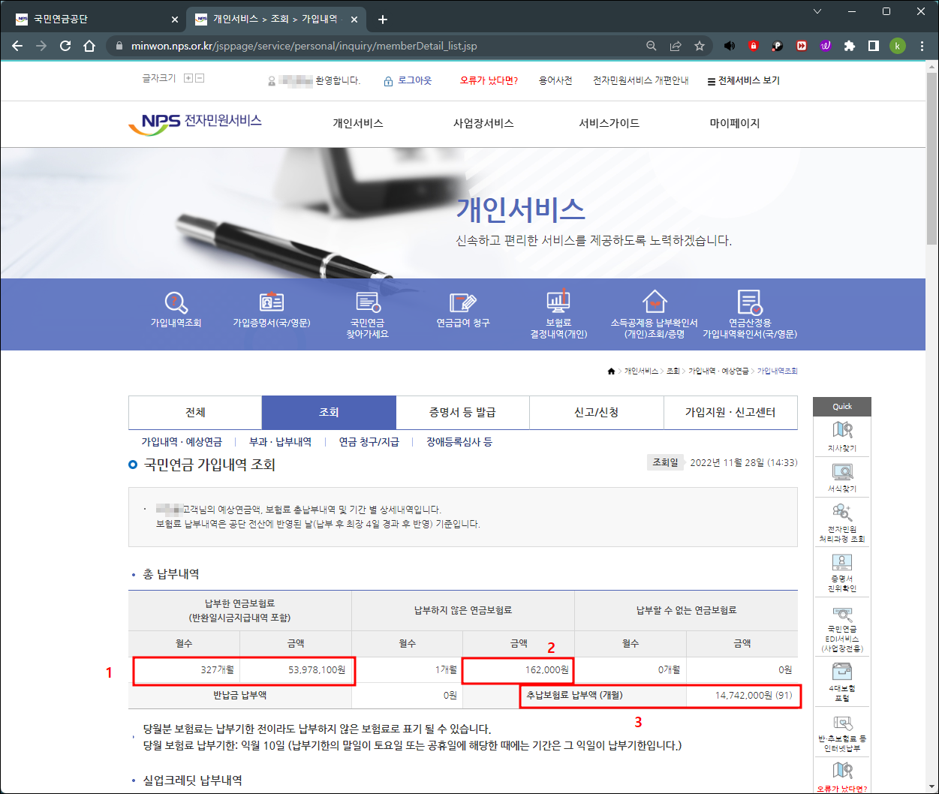Switch to the 증명서 등 발급 tab
Viewport: 939px width, 794px height.
point(462,412)
